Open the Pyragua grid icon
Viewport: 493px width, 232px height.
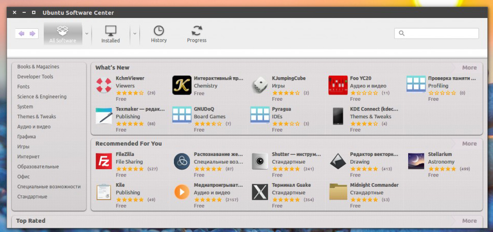tap(260, 115)
